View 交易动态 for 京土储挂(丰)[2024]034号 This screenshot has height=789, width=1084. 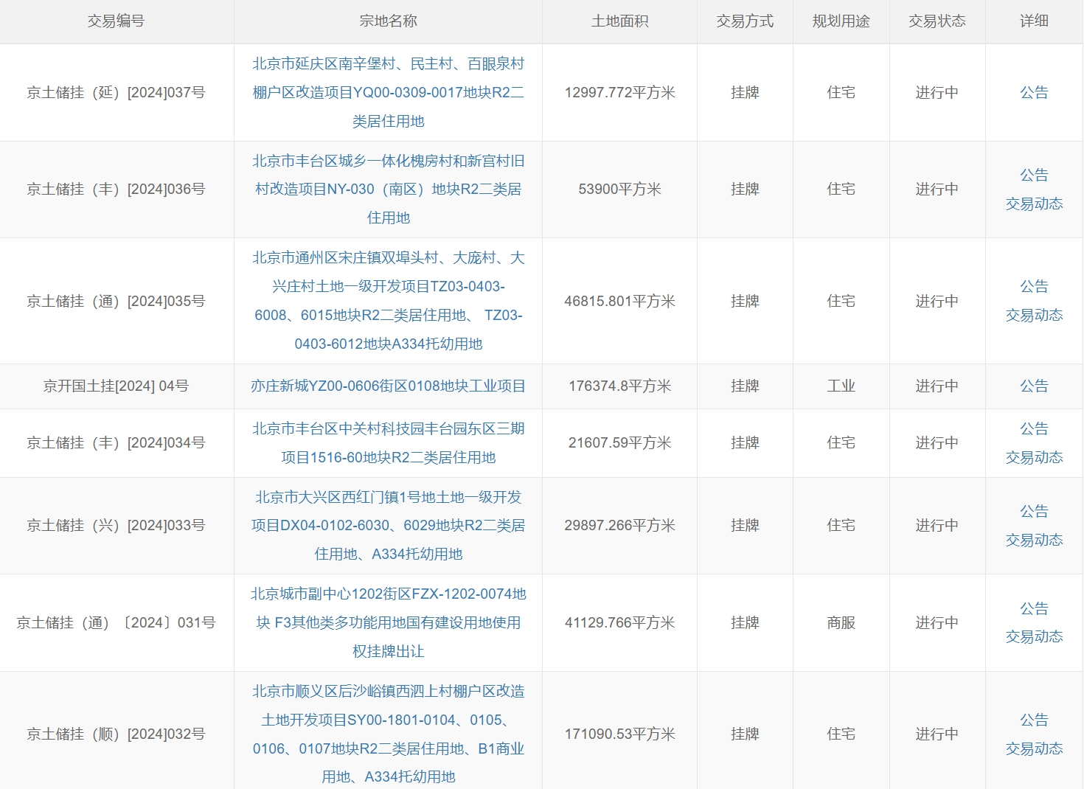(1034, 458)
